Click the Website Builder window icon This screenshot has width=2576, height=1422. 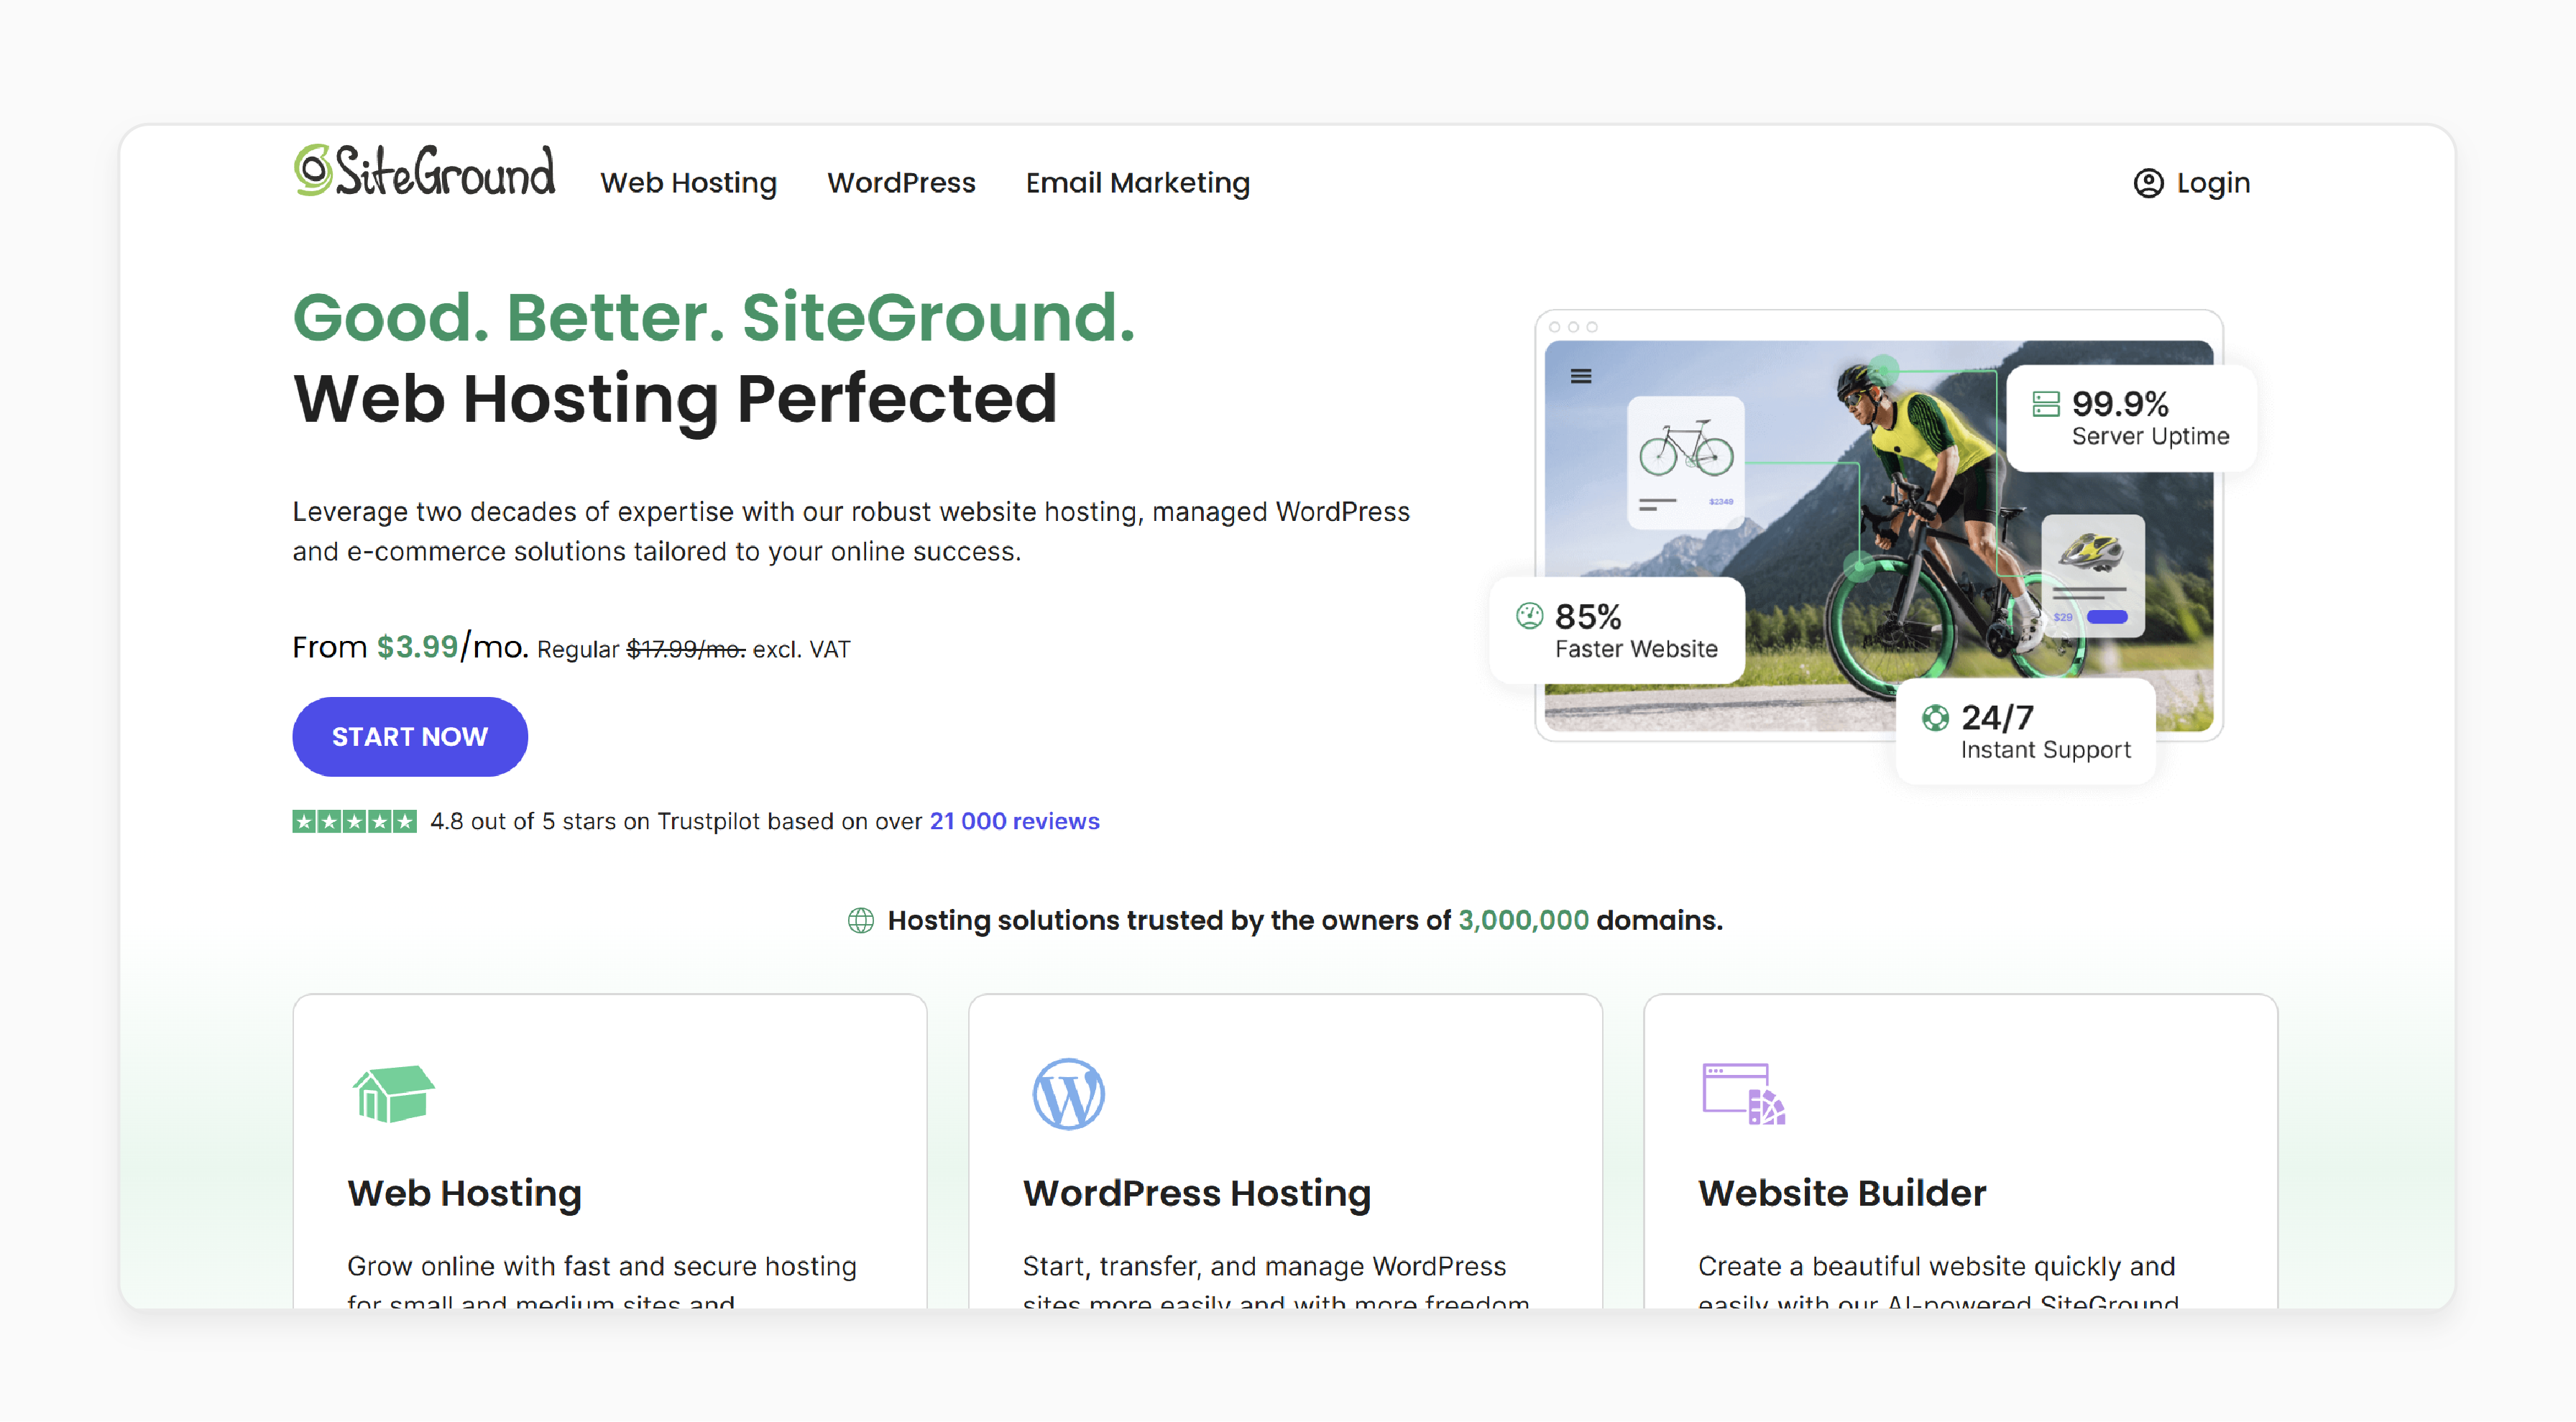pyautogui.click(x=1743, y=1094)
